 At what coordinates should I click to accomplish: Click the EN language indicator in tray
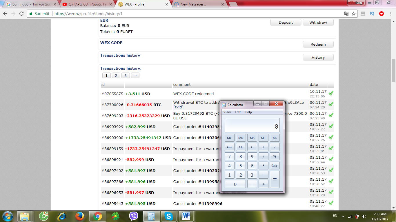335,216
